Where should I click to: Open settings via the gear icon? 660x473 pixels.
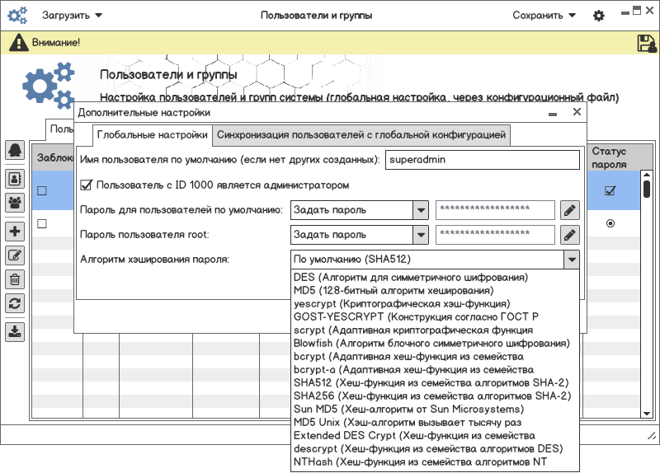(599, 16)
